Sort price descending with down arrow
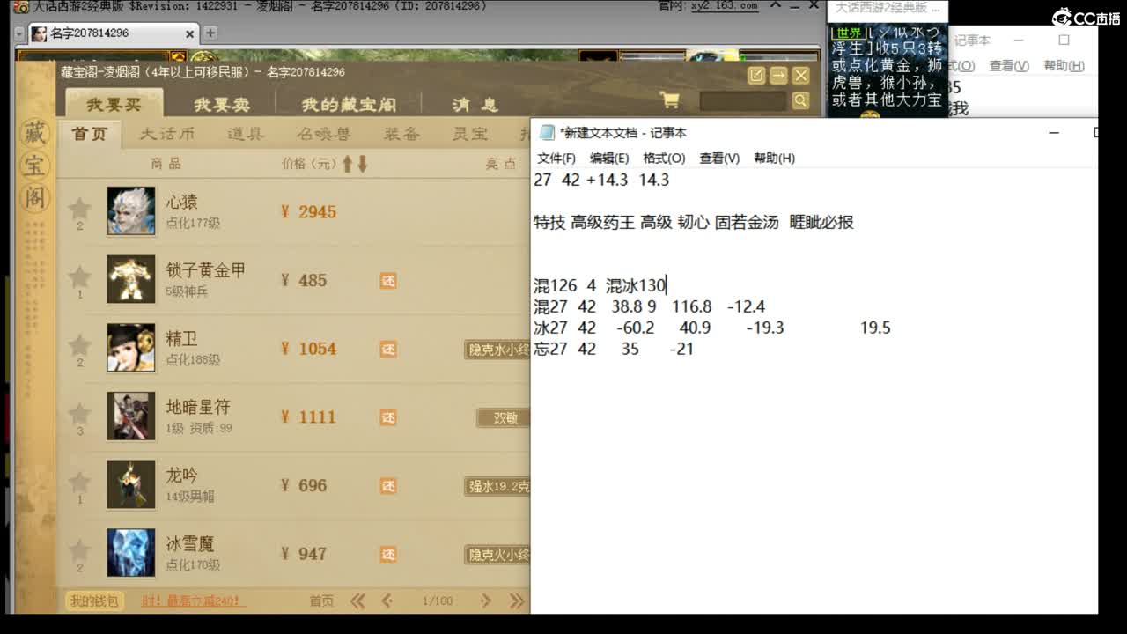The image size is (1127, 634). point(362,164)
